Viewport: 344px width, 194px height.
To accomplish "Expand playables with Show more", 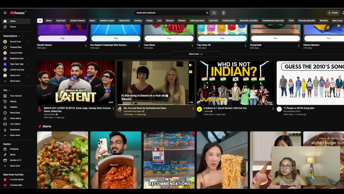I will tap(196, 54).
